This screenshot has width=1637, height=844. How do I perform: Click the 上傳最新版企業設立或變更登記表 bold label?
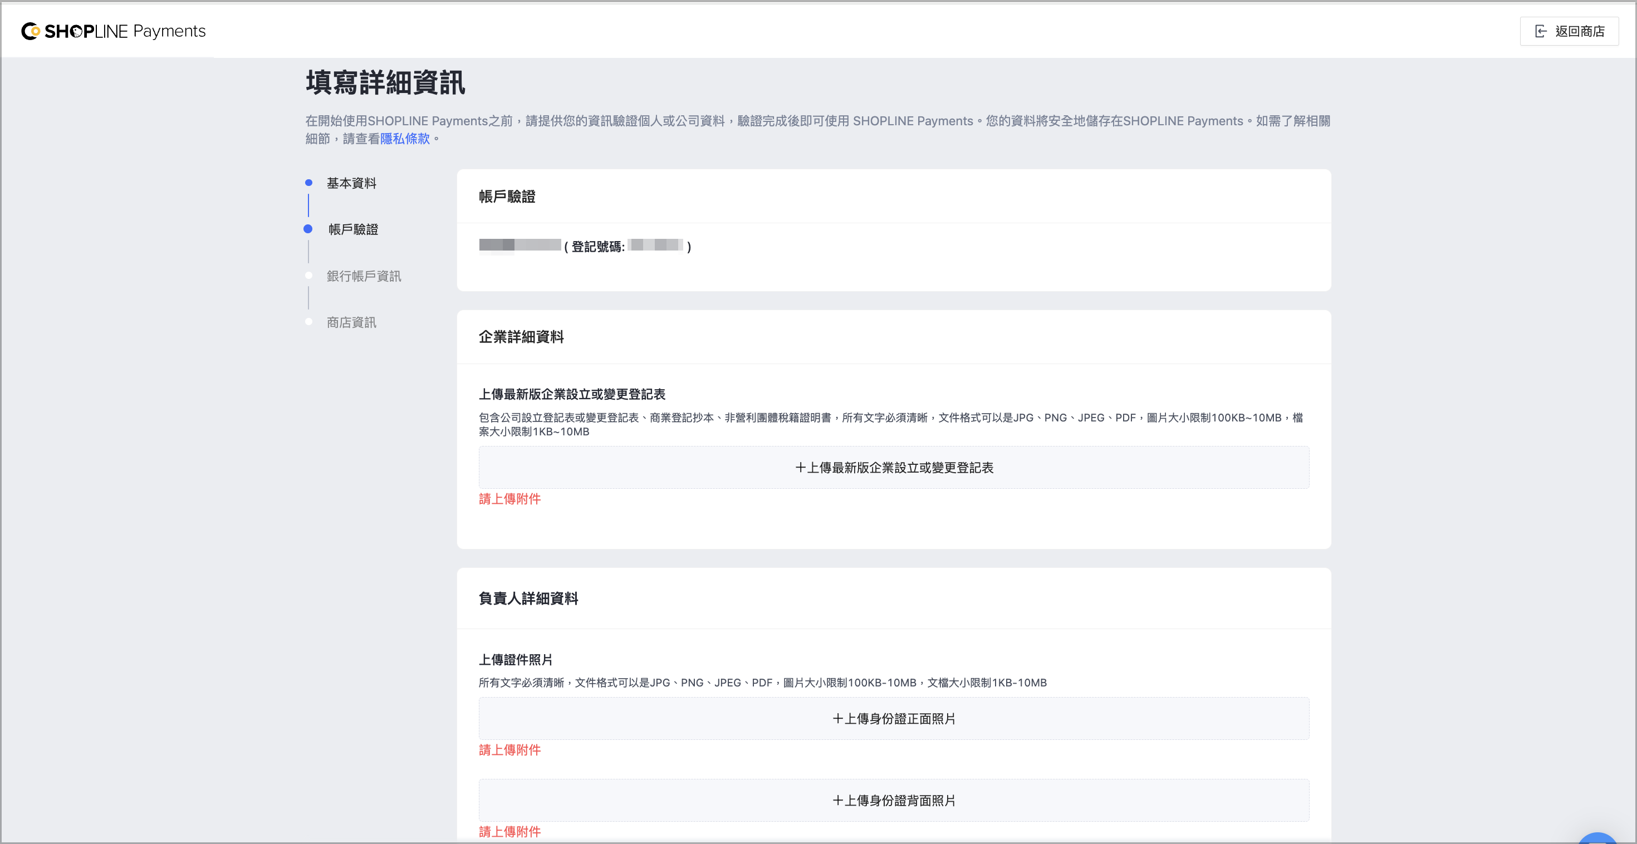(572, 394)
